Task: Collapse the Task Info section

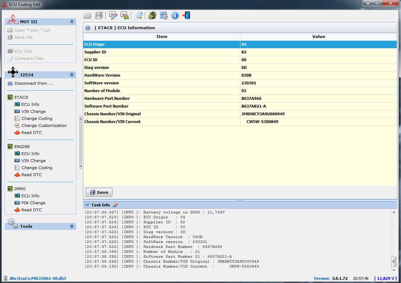Action: [87, 205]
